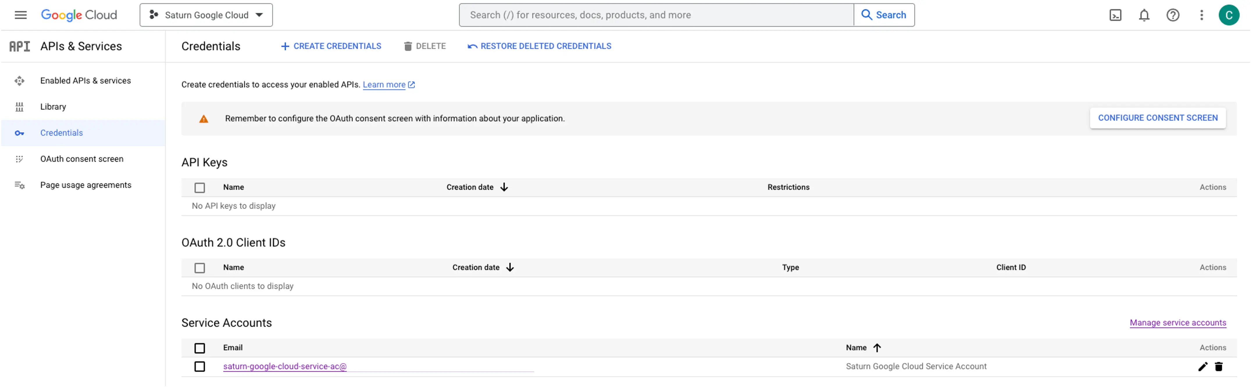The height and width of the screenshot is (387, 1251).
Task: Open the saturn-google-cloud-service-ac@ email link
Action: tap(285, 367)
